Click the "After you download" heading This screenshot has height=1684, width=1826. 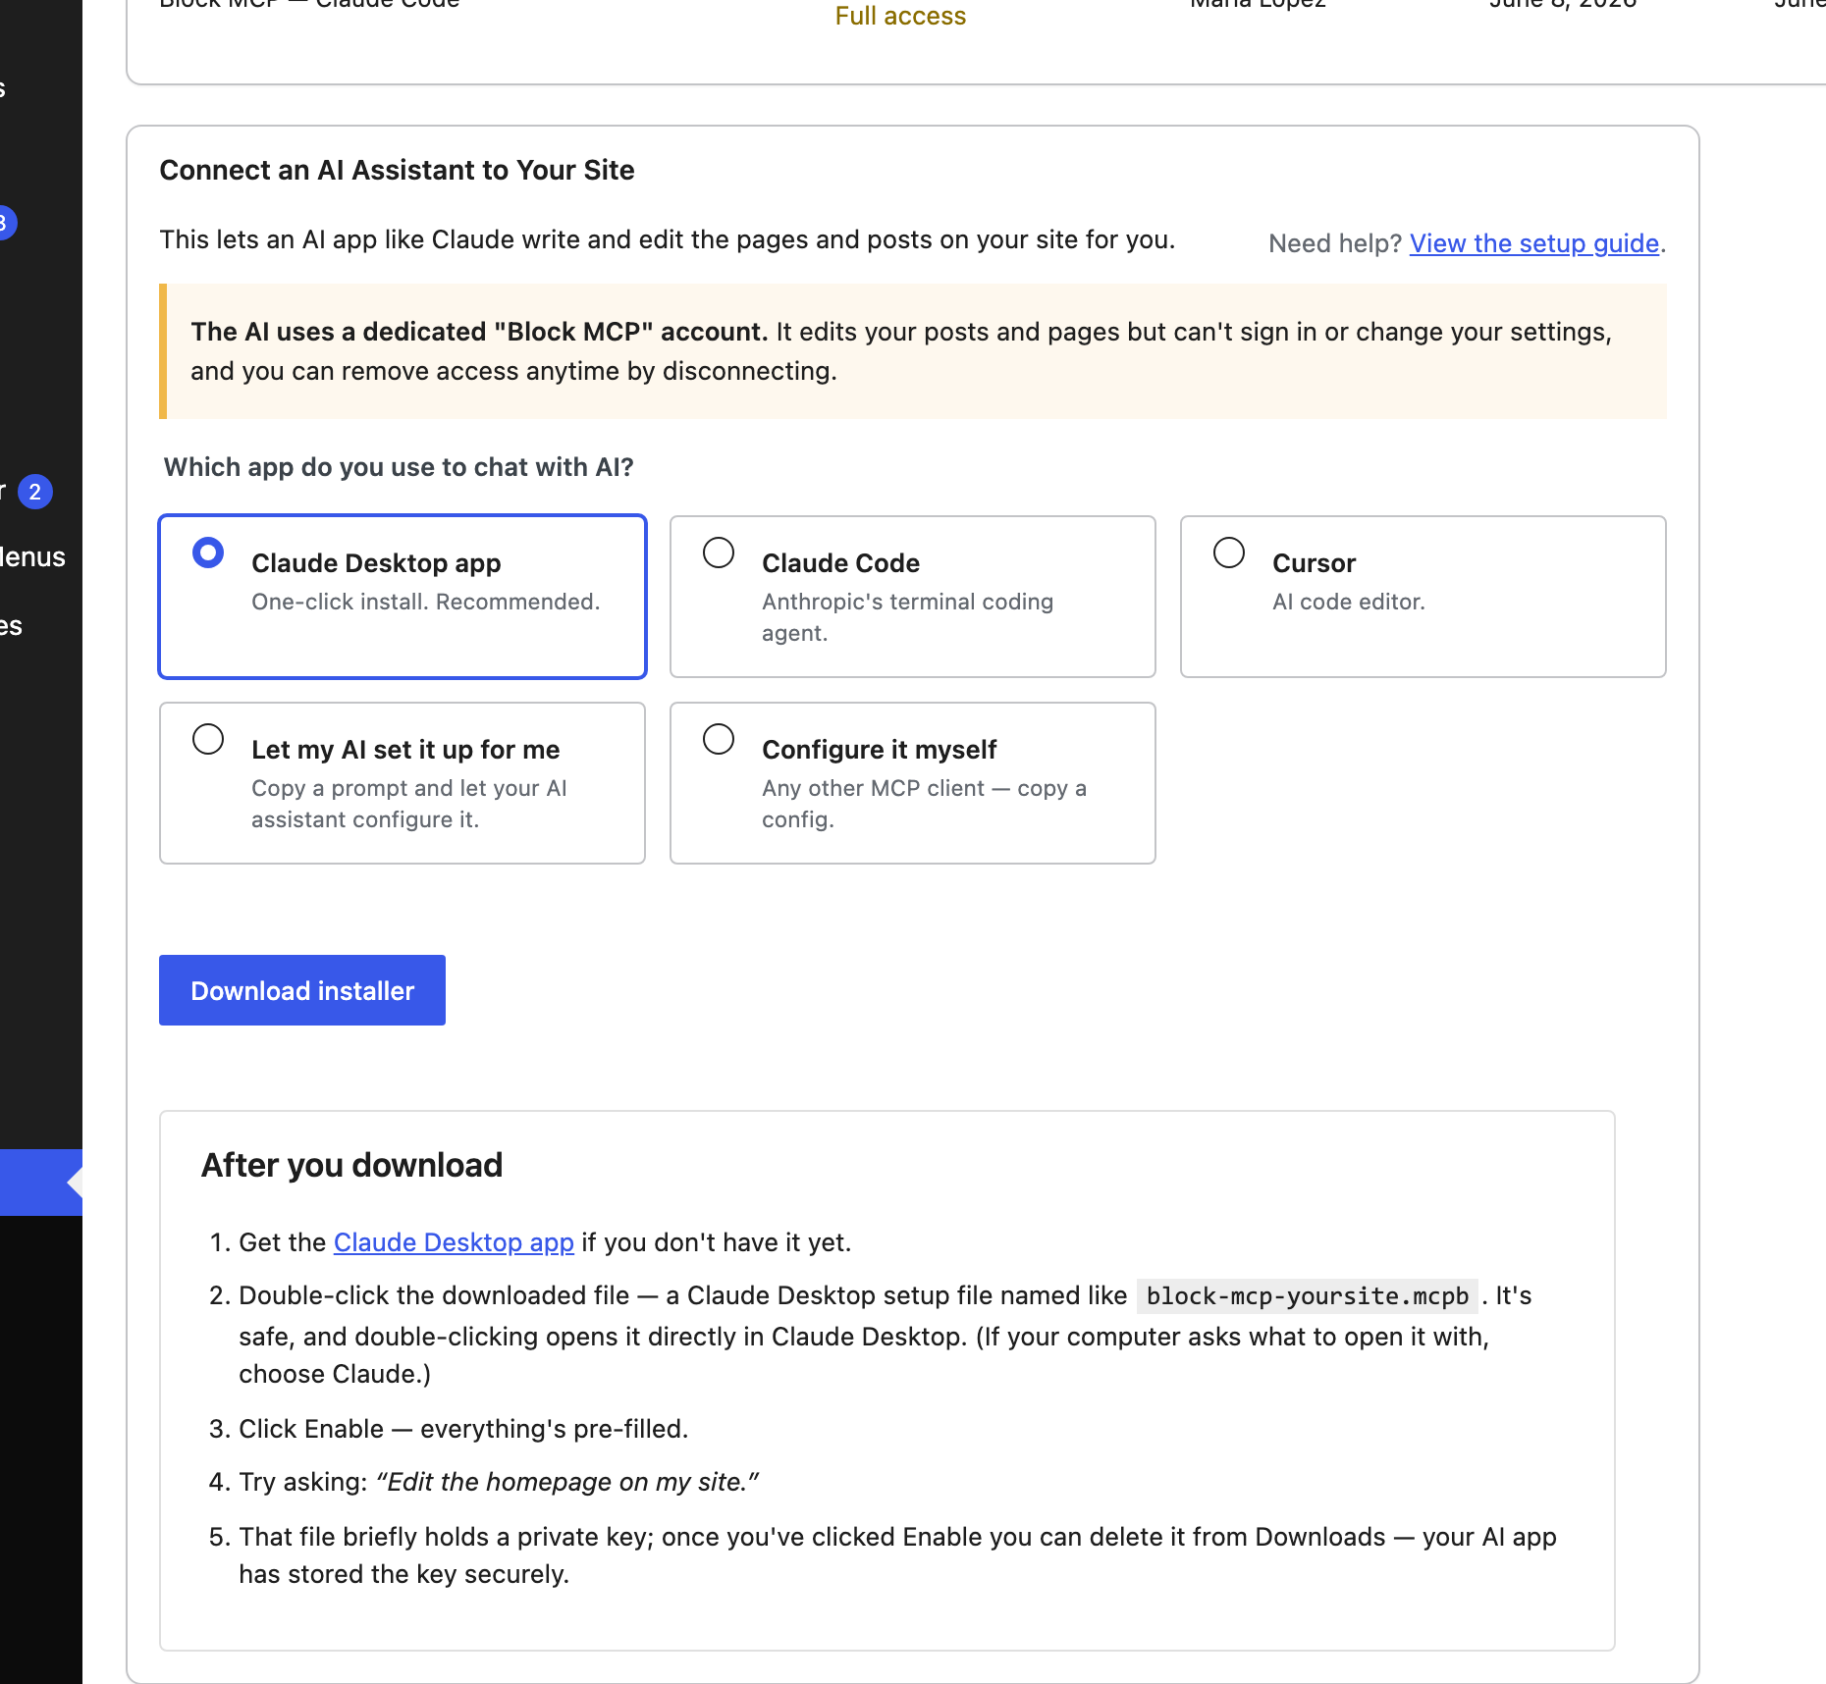[x=351, y=1165]
